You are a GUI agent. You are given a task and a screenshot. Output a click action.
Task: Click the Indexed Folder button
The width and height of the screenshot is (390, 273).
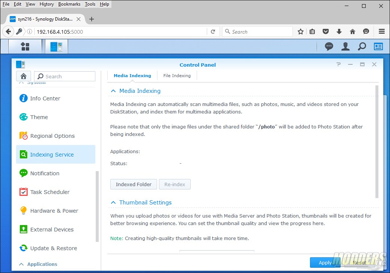(x=133, y=184)
